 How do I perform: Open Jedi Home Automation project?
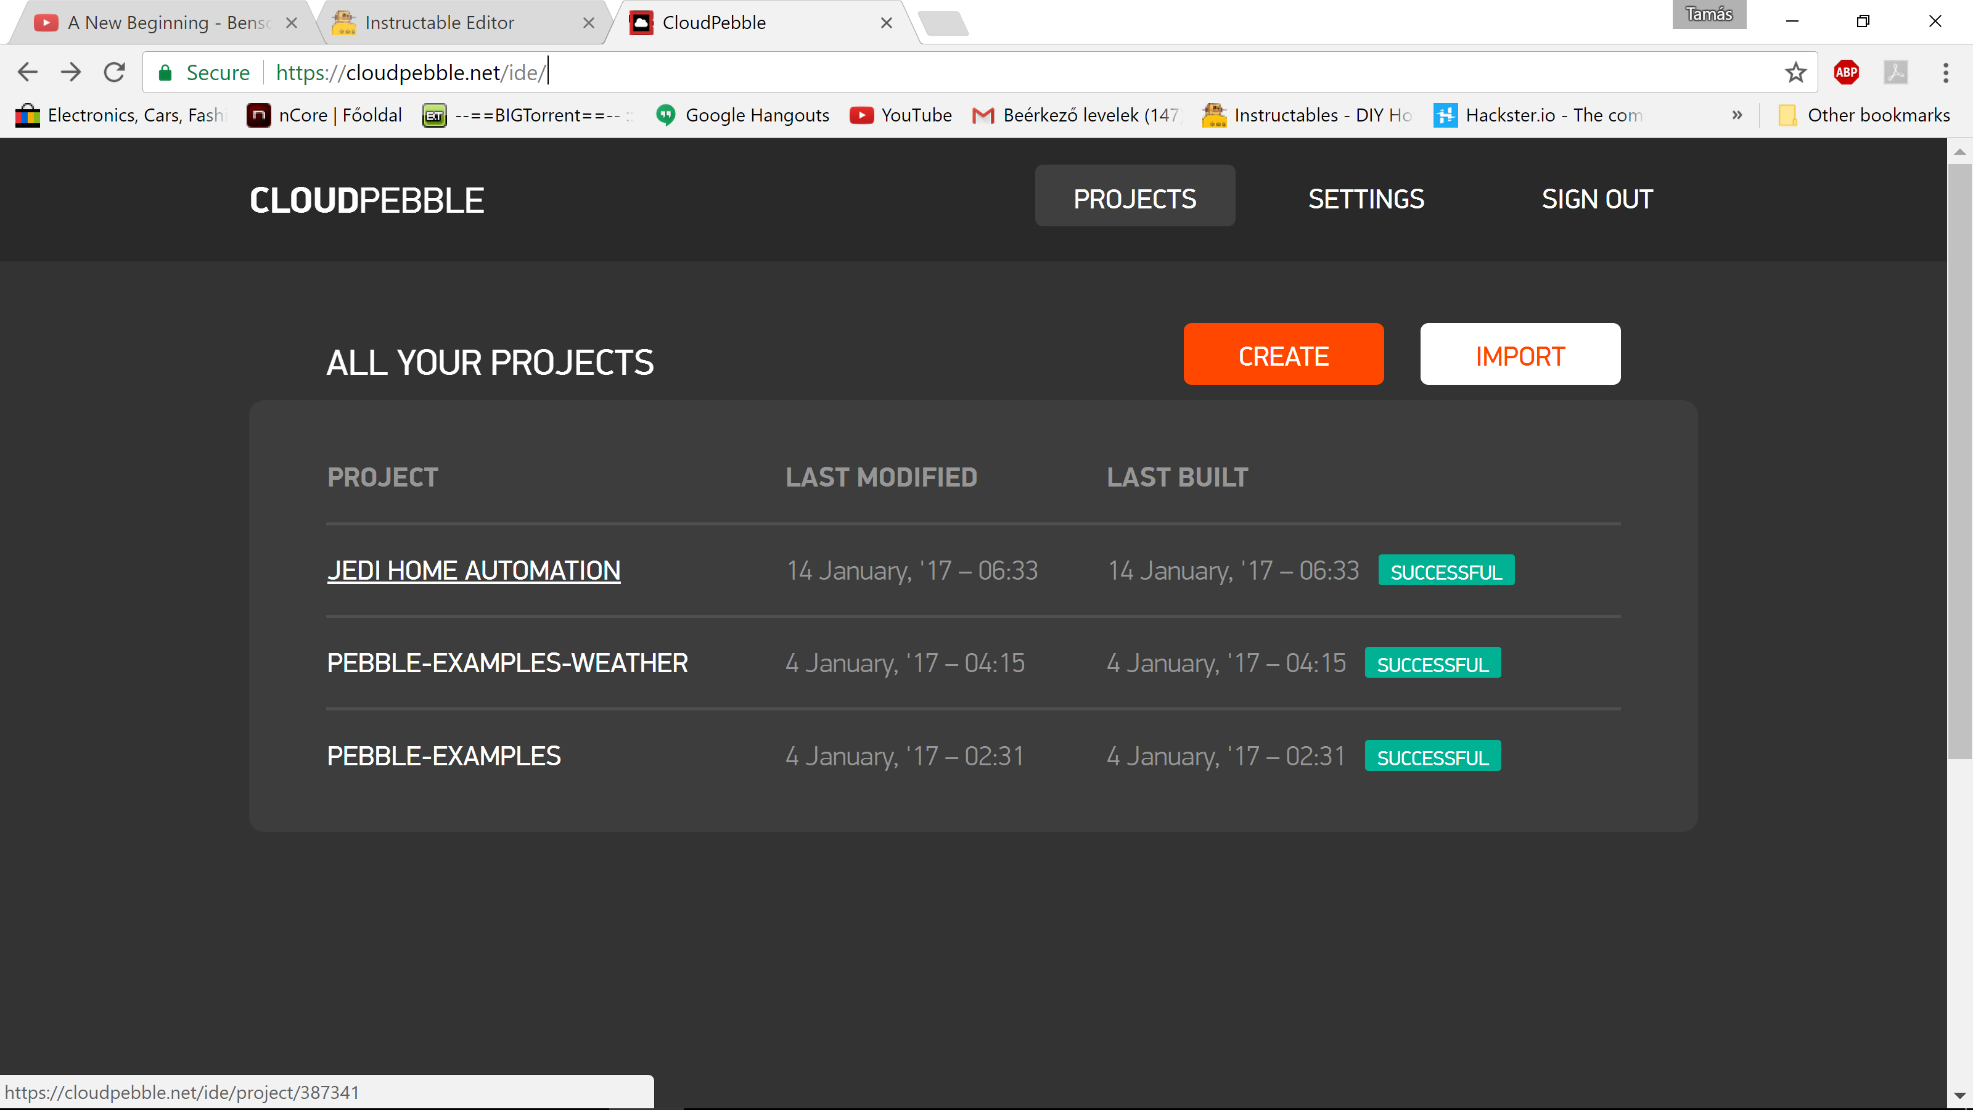[x=474, y=570]
